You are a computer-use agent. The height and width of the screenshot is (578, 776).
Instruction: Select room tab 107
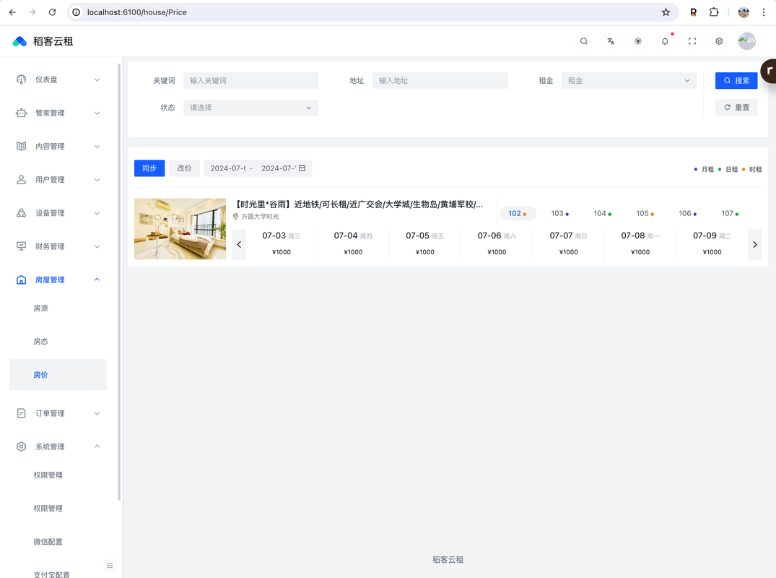coord(731,213)
